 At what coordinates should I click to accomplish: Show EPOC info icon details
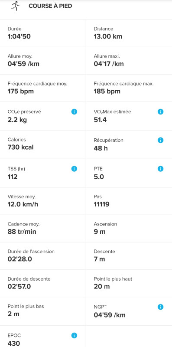click(x=74, y=335)
